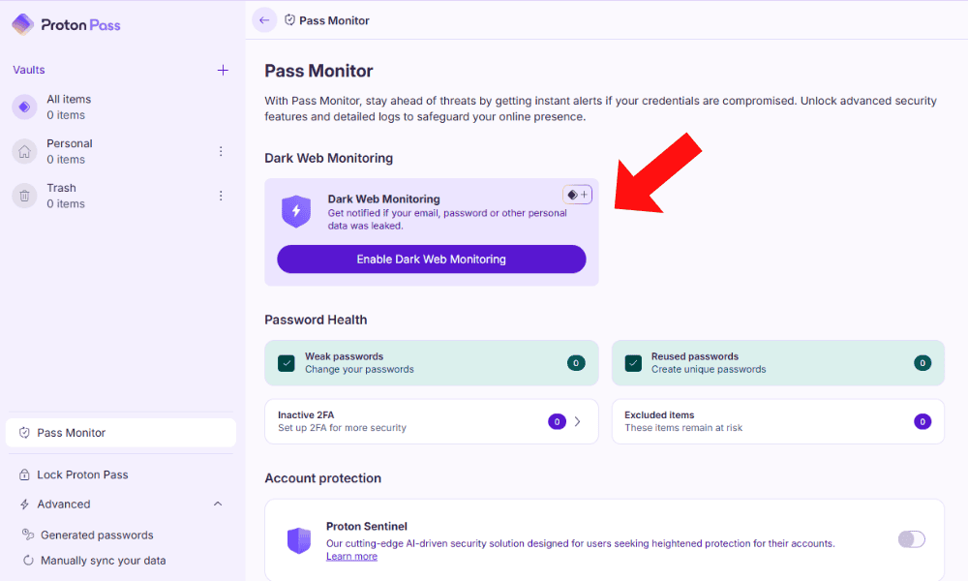Add a new vault with plus icon
Viewport: 968px width, 581px height.
tap(223, 70)
